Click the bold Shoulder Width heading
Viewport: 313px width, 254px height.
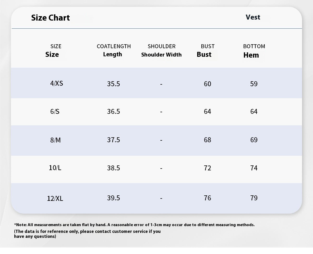(161, 55)
